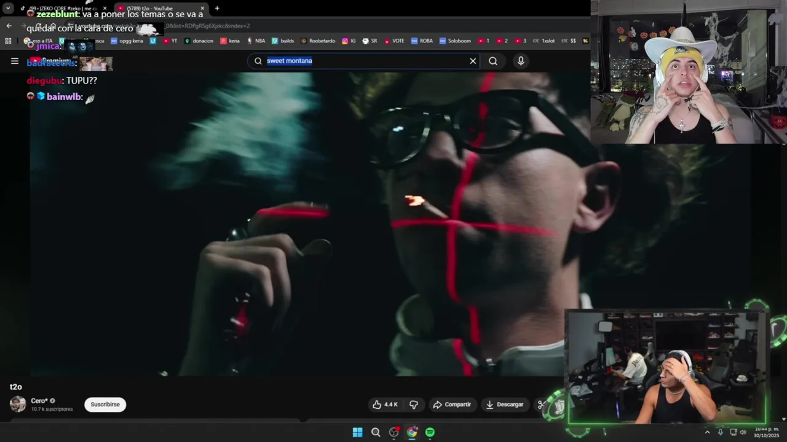Open the Cero* channel avatar
The width and height of the screenshot is (787, 442).
coord(18,404)
